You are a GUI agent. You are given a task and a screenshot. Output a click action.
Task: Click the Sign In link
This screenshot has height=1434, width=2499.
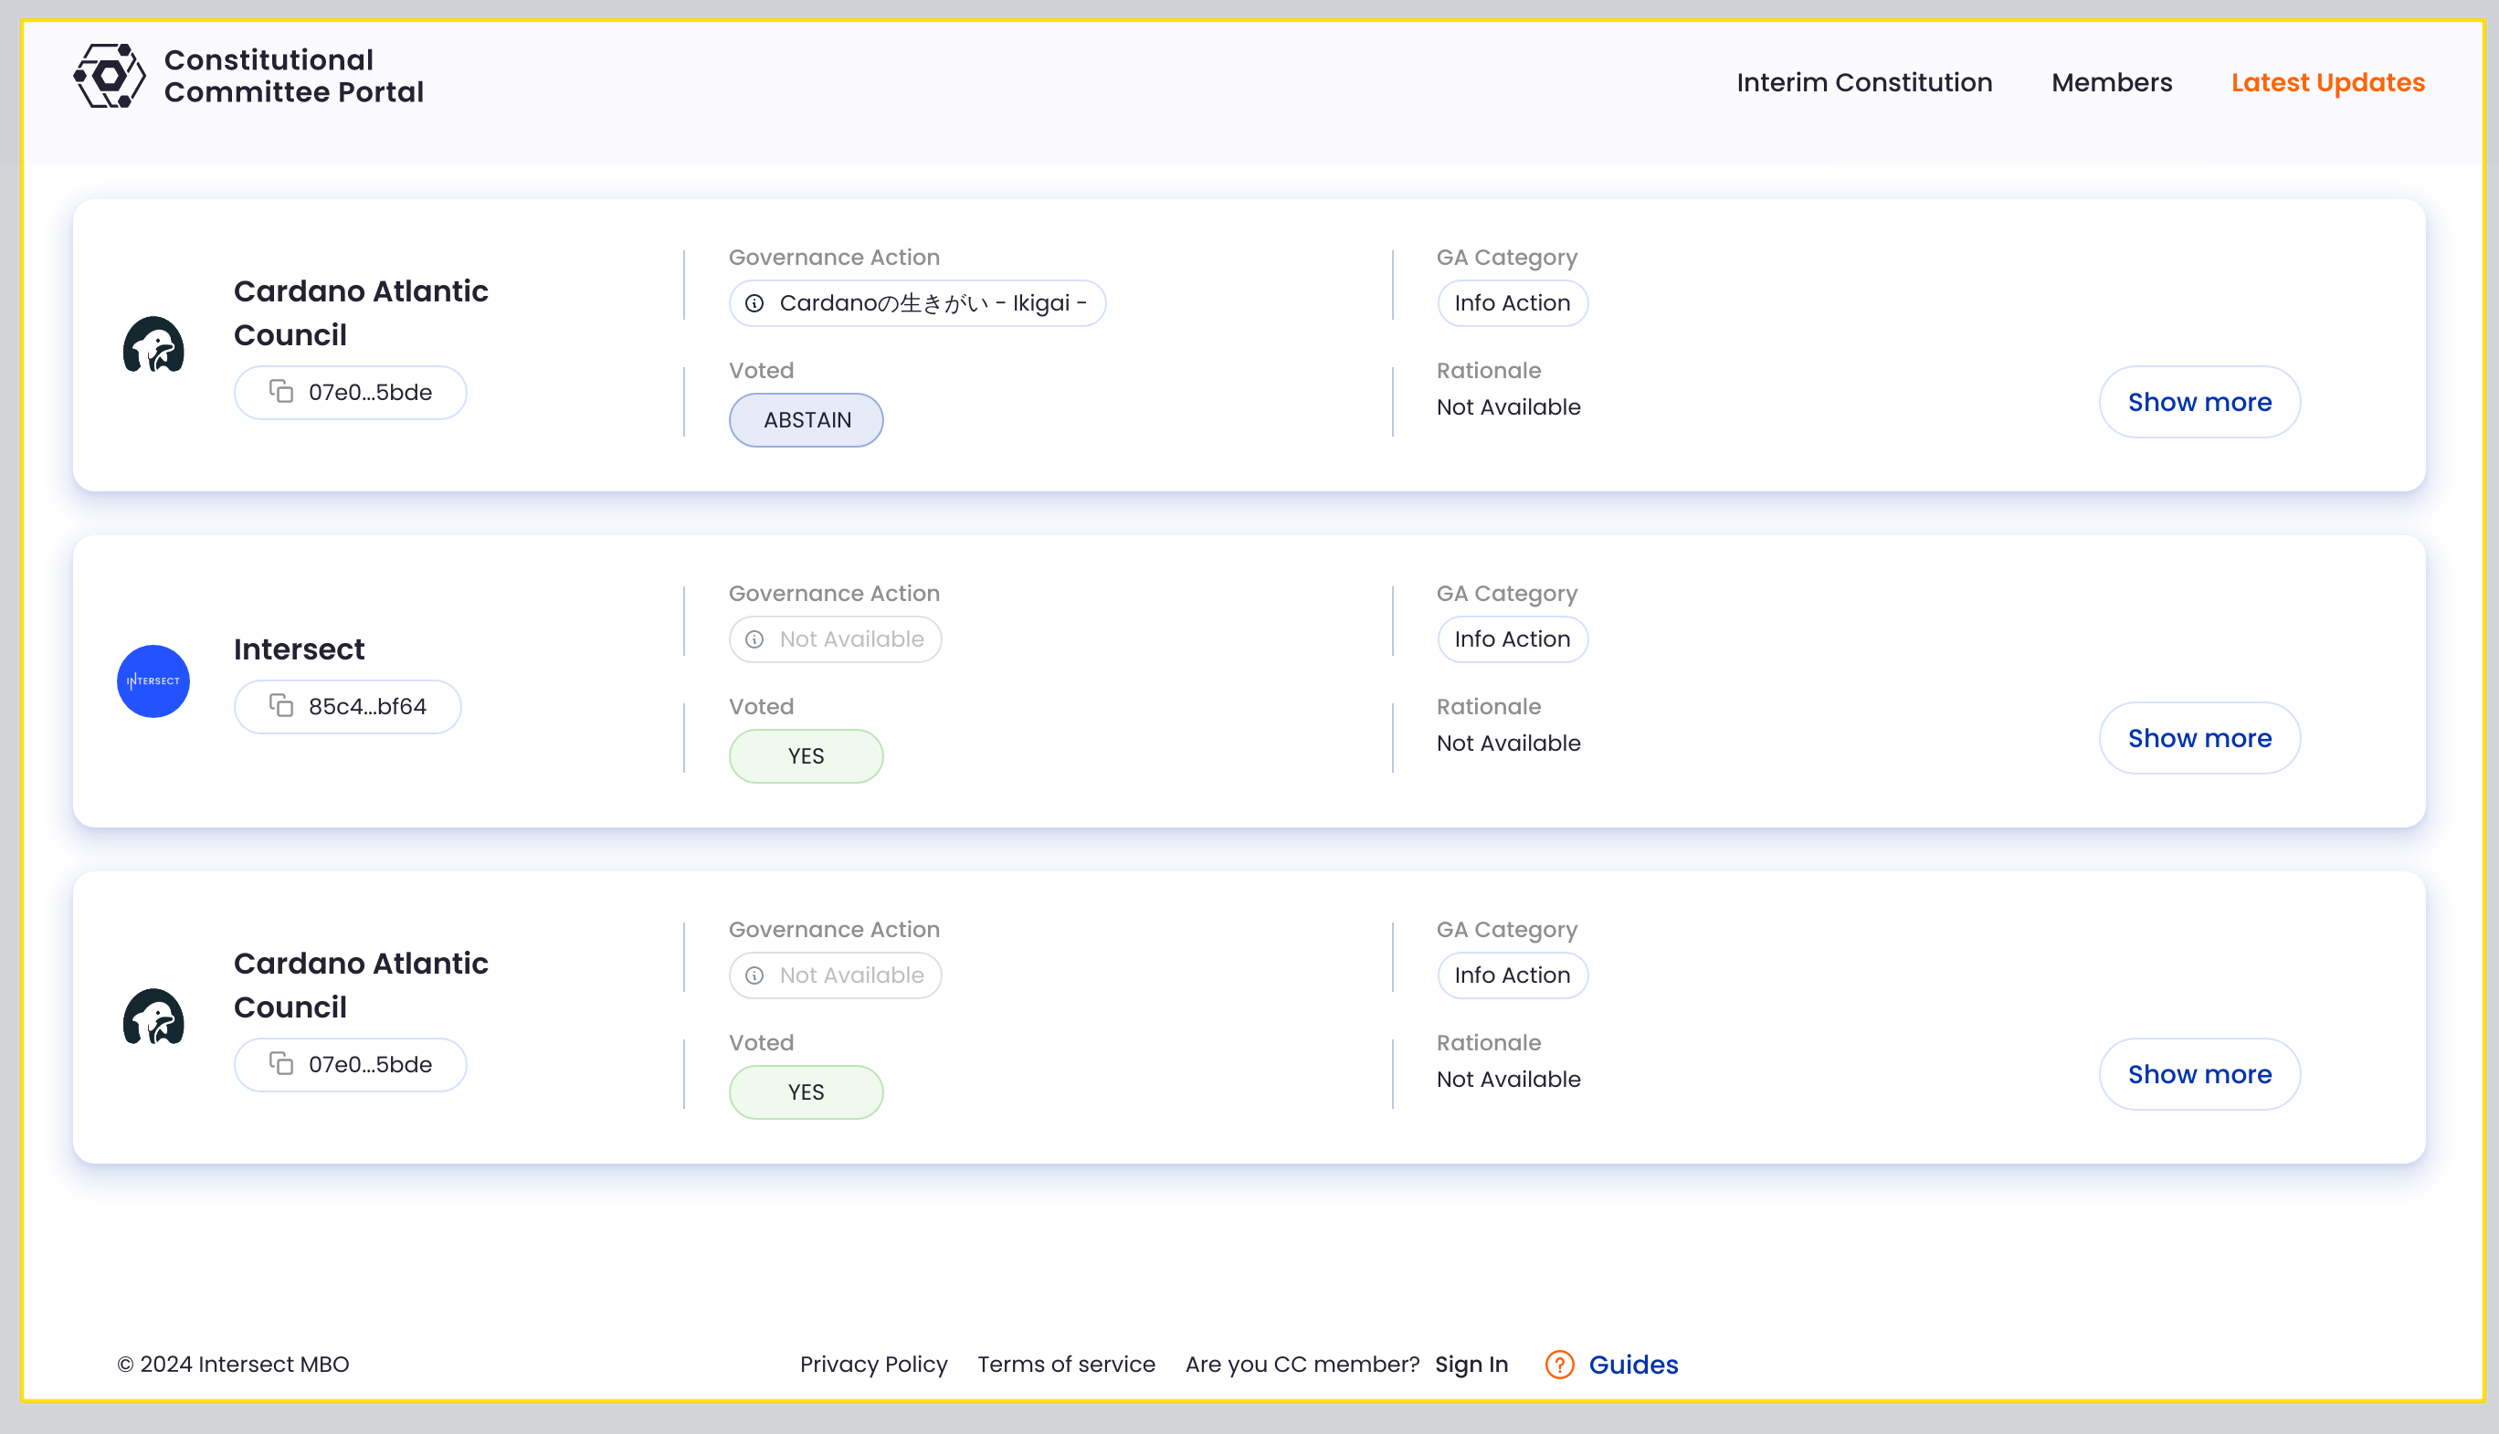click(x=1471, y=1364)
